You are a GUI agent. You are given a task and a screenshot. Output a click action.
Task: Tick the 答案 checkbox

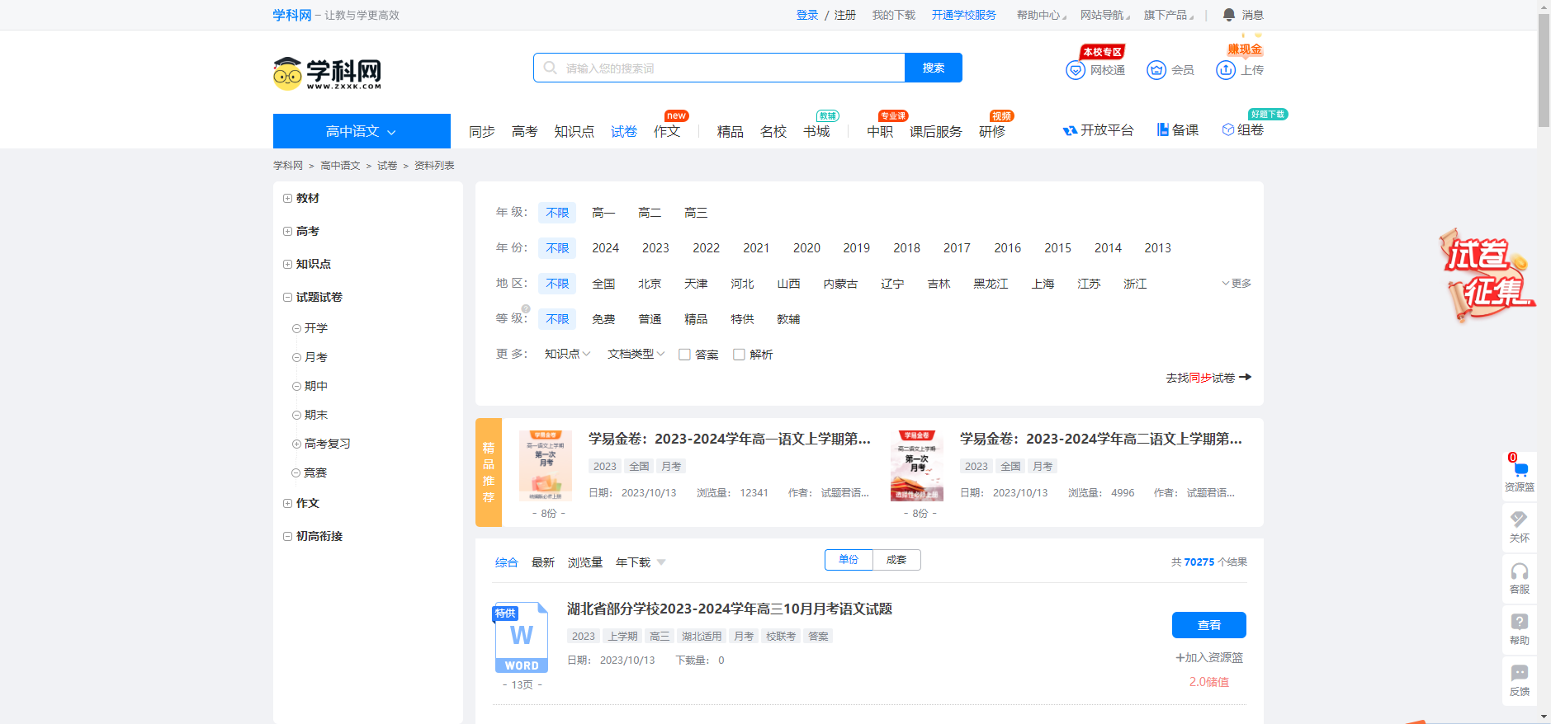[684, 355]
